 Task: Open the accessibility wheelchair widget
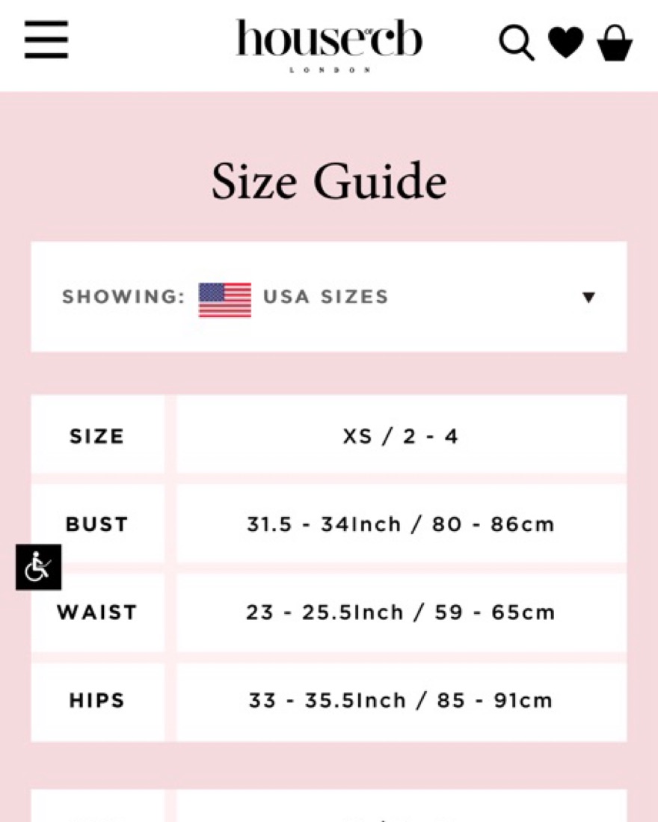click(38, 567)
